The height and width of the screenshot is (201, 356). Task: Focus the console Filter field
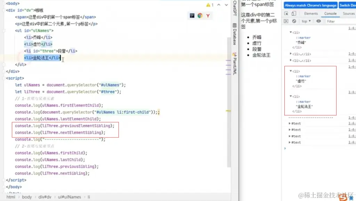click(341, 21)
